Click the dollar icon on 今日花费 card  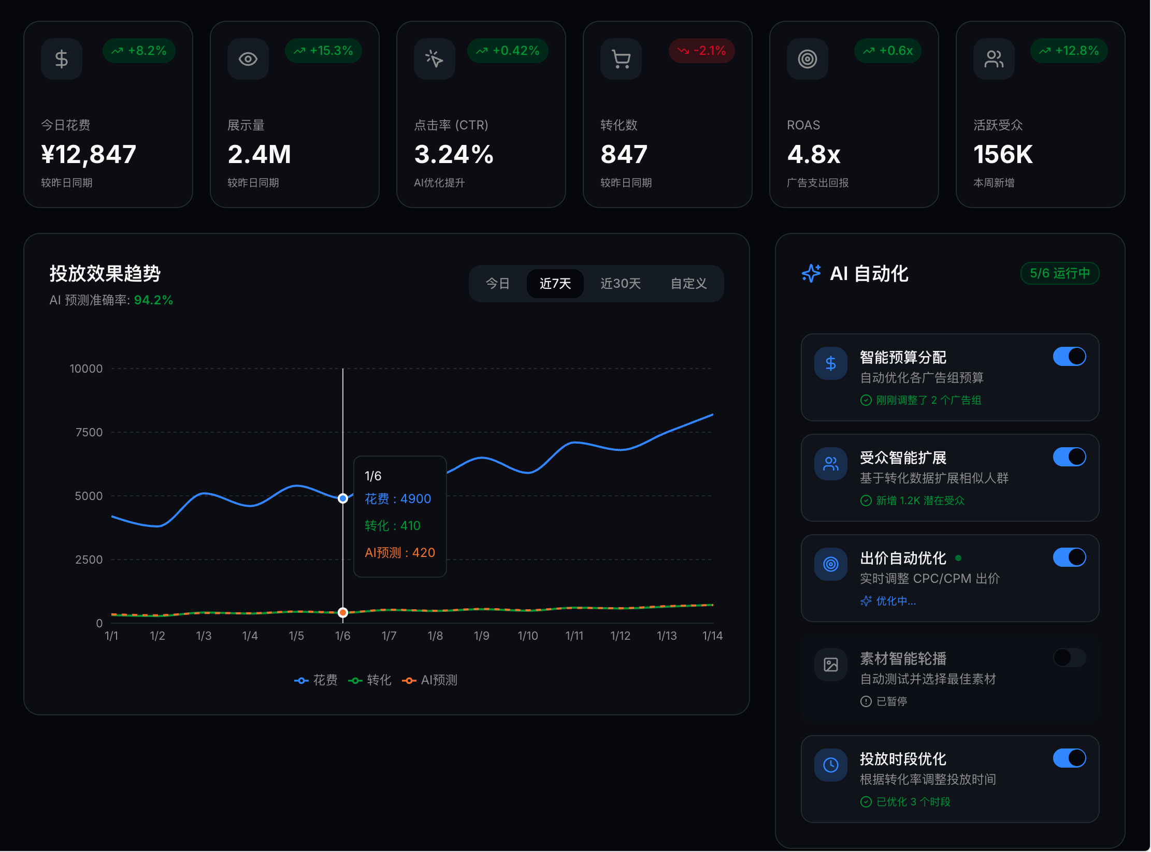(x=62, y=59)
